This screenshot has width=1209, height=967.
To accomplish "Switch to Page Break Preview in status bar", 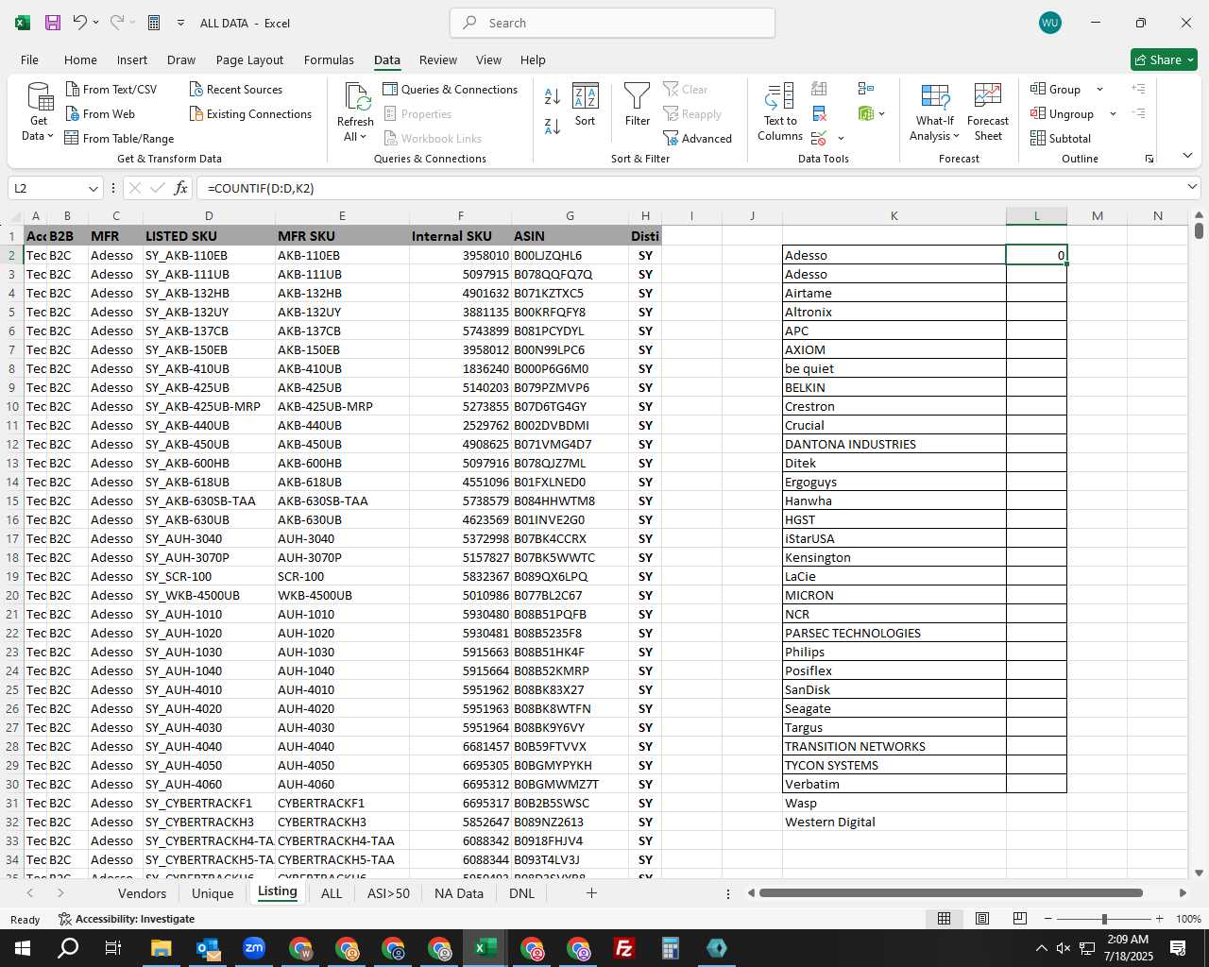I will (1020, 919).
